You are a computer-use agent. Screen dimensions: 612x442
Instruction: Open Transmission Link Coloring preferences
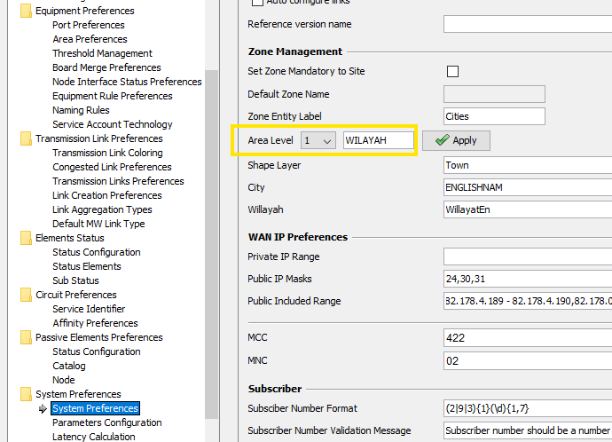[x=107, y=153]
